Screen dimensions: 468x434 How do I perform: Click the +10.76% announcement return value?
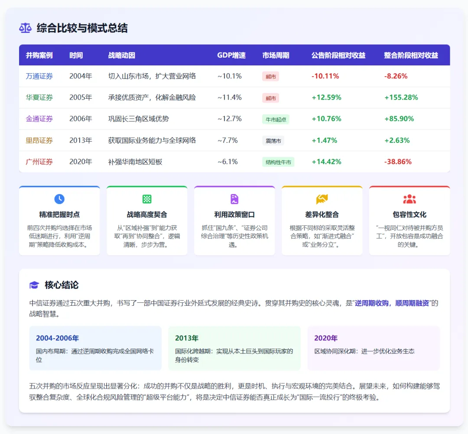(326, 119)
